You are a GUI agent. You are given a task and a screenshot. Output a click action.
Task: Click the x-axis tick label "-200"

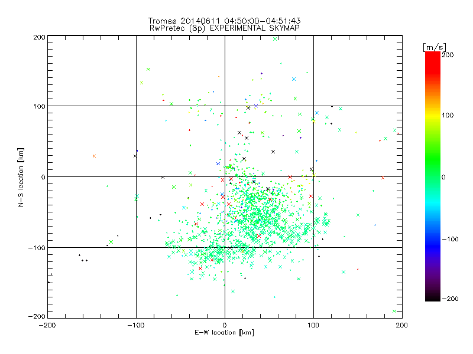(47, 325)
